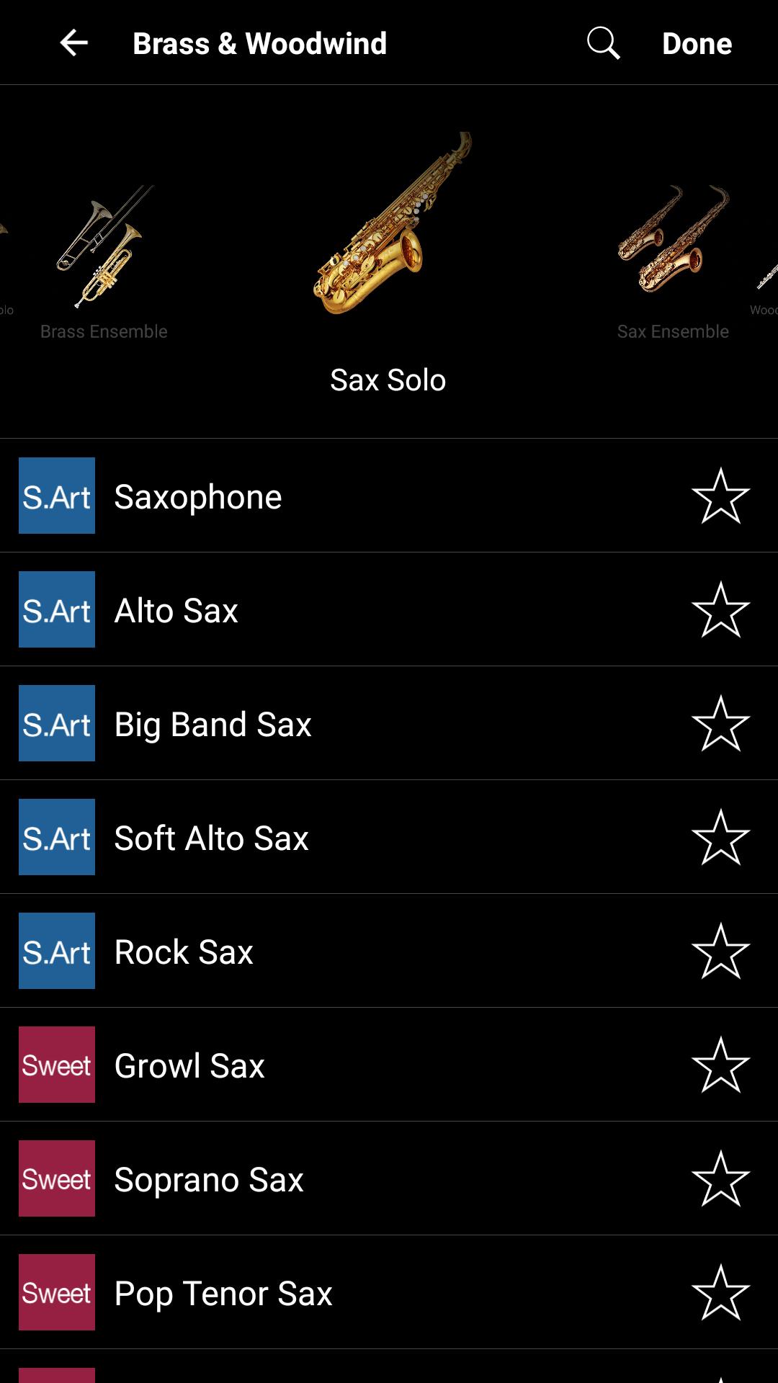
Task: Click the Sweet badge beside Growl Sax
Action: pyautogui.click(x=57, y=1065)
